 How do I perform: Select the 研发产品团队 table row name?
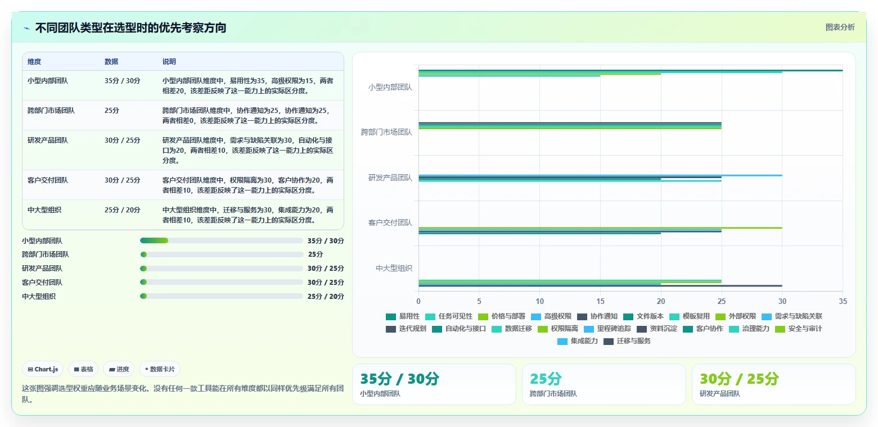coord(47,140)
